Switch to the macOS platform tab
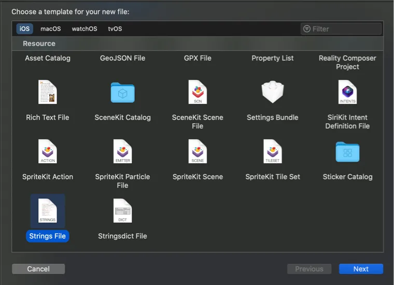Image resolution: width=394 pixels, height=285 pixels. coord(51,29)
